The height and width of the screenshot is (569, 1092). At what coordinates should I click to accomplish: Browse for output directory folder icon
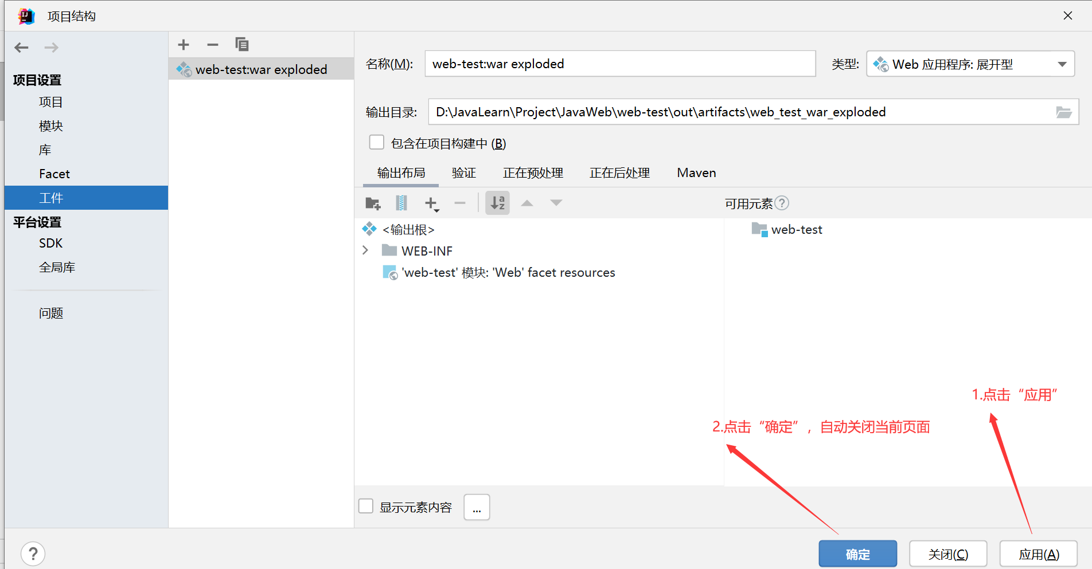tap(1064, 112)
